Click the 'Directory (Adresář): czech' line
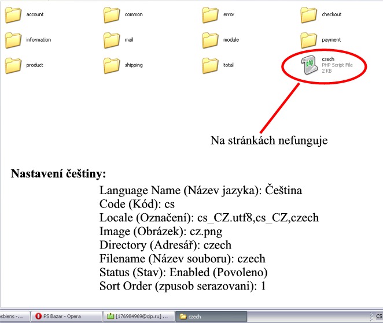Screen dimensions: 383x323 pyautogui.click(x=165, y=245)
